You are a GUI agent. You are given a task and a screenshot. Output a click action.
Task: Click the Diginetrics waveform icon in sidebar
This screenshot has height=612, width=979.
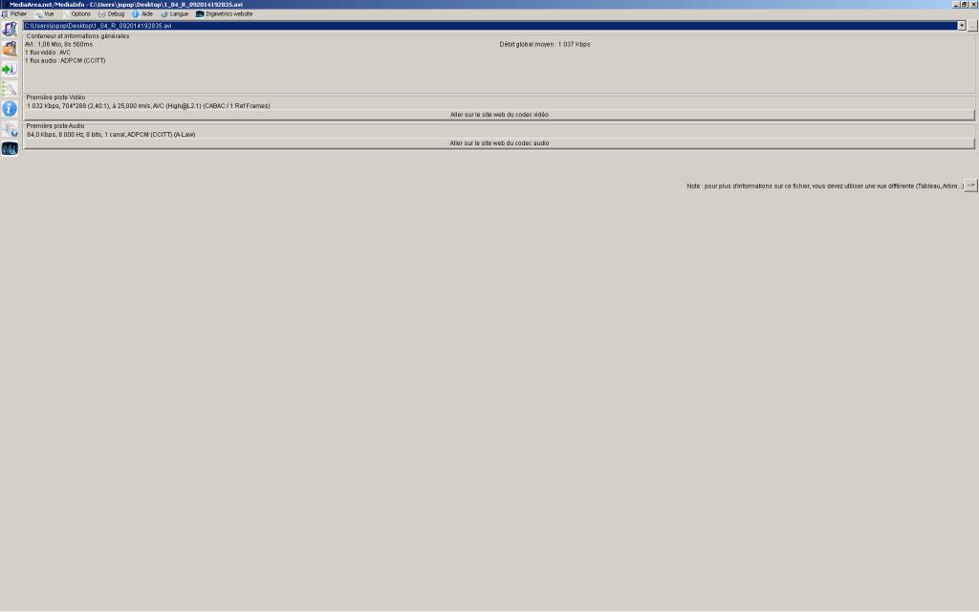coord(10,148)
